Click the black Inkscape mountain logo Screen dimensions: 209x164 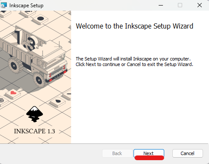[35, 114]
